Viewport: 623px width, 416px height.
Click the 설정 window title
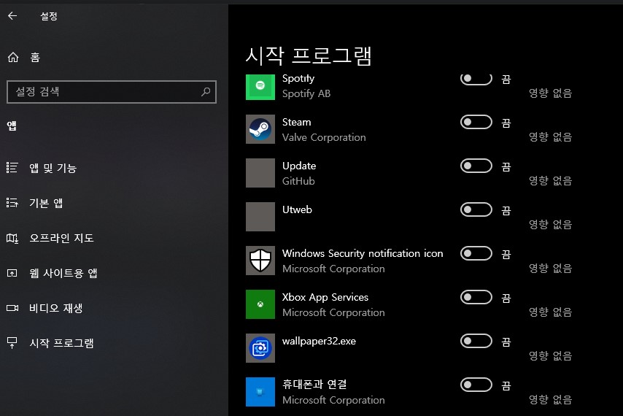(48, 16)
